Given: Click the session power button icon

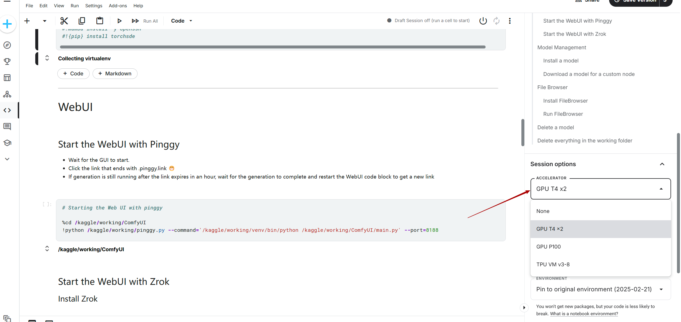Looking at the screenshot, I should click(483, 21).
